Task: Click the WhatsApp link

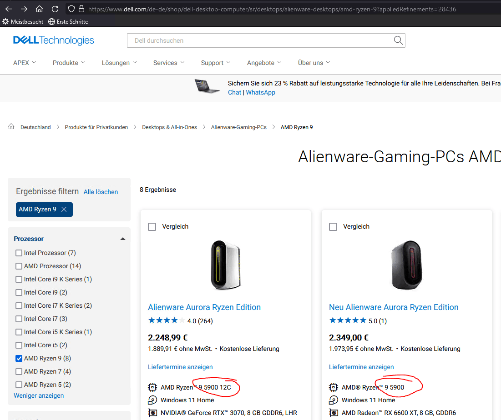Action: [x=260, y=92]
